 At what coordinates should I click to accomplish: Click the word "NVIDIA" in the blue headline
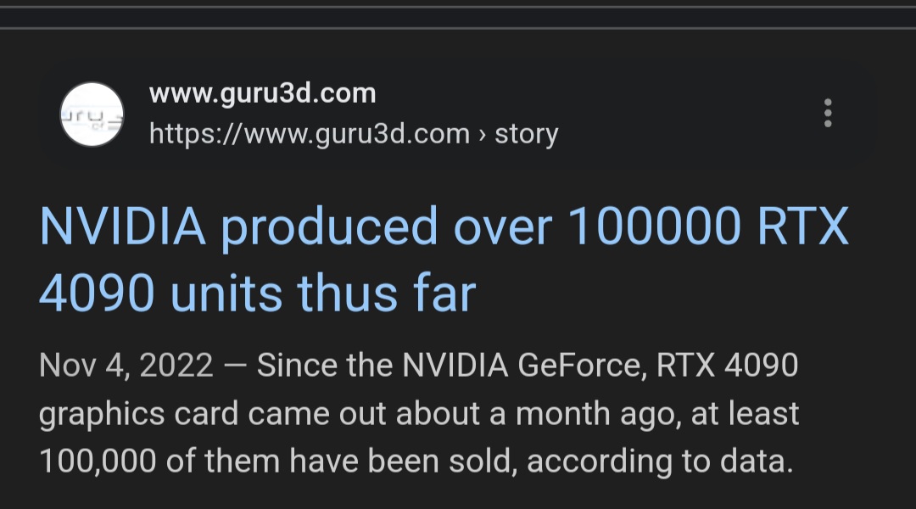(x=123, y=227)
